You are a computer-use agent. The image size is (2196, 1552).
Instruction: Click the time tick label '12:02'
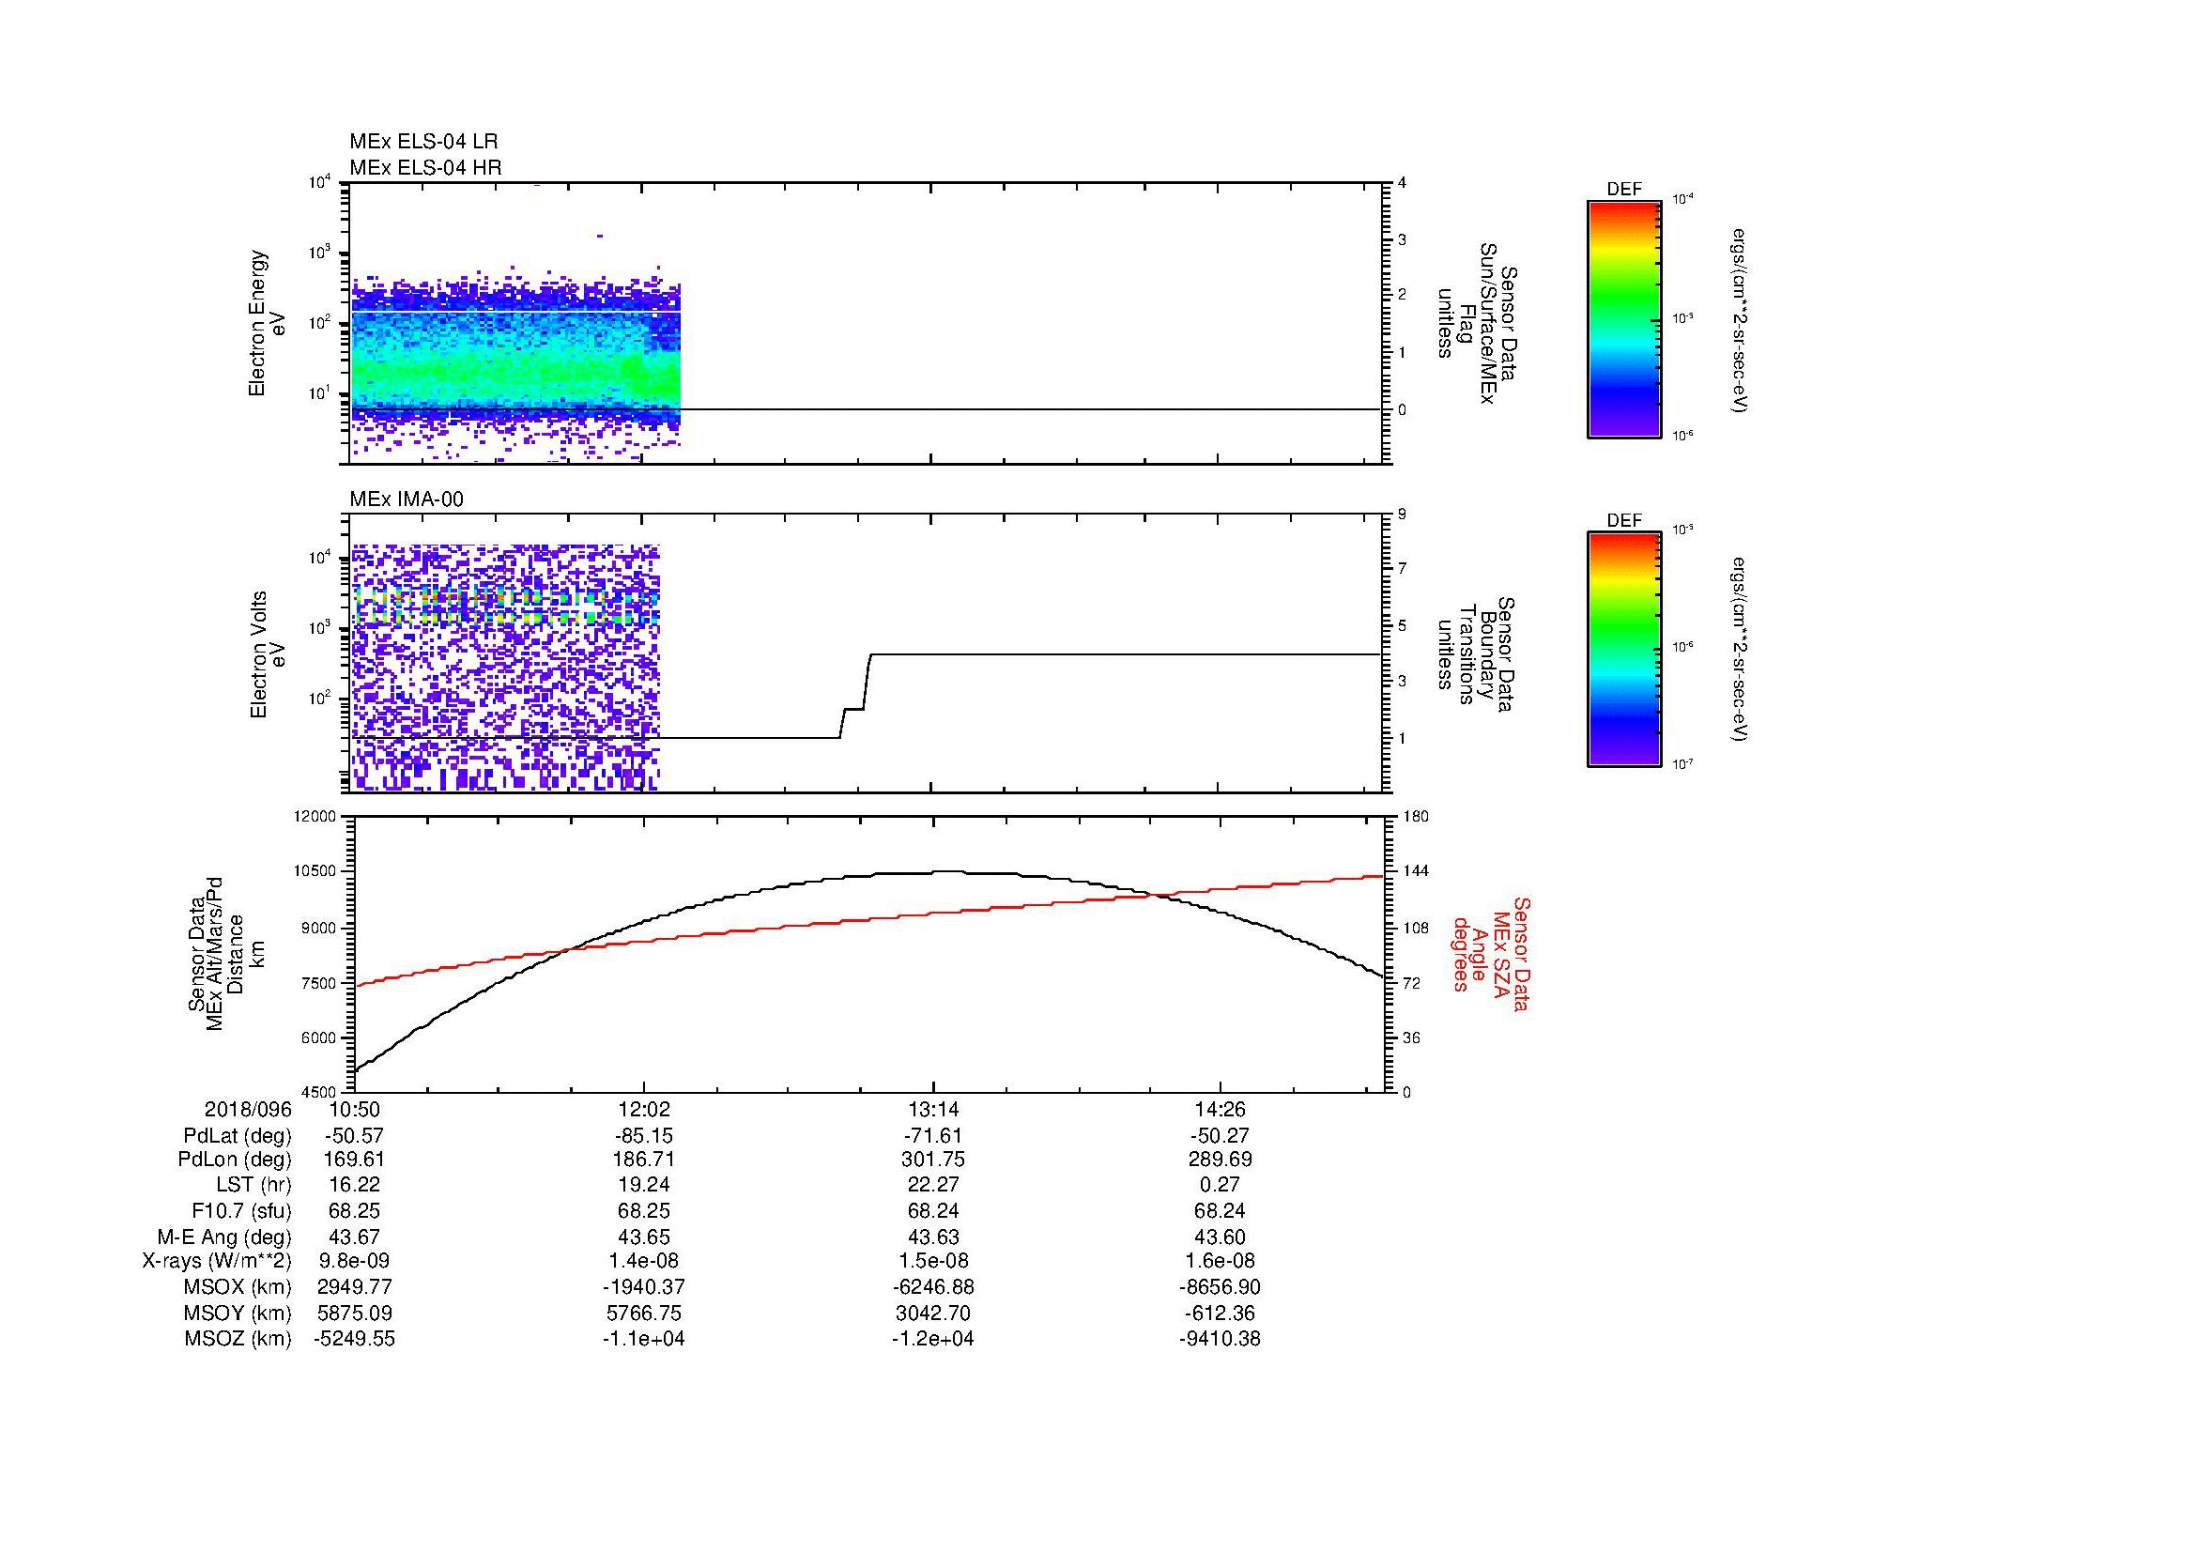tap(644, 1110)
